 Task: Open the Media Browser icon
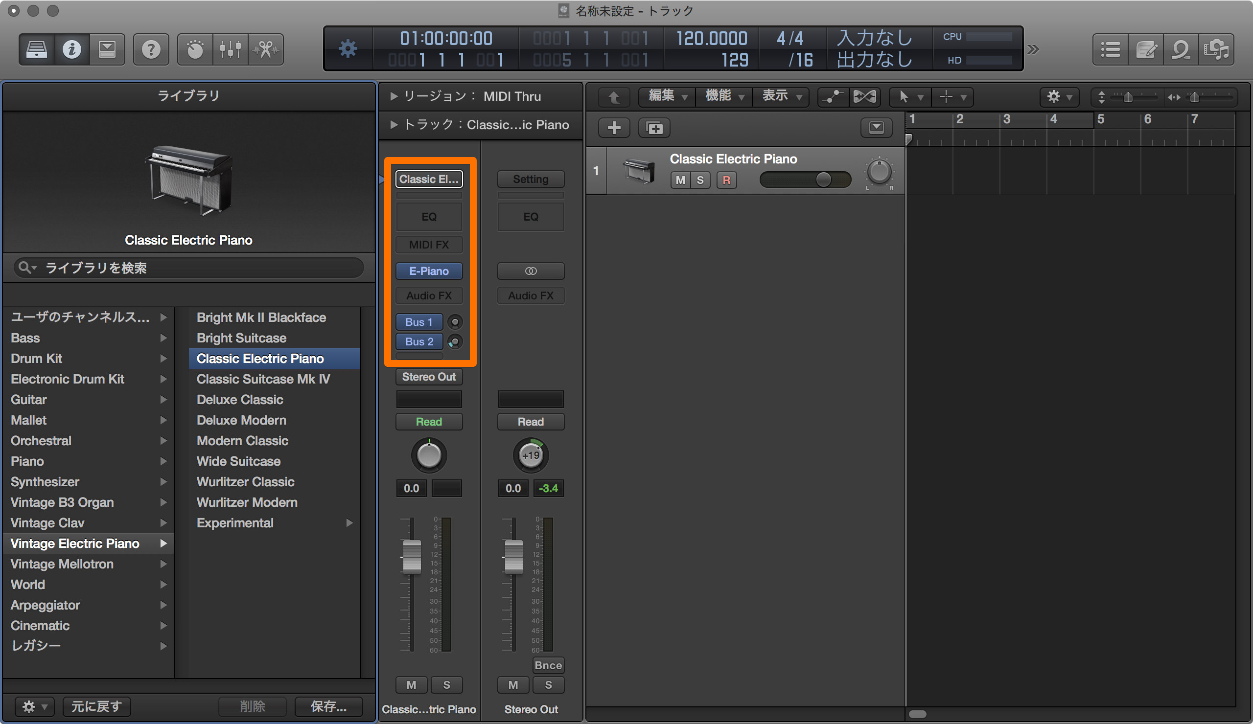(x=1216, y=49)
